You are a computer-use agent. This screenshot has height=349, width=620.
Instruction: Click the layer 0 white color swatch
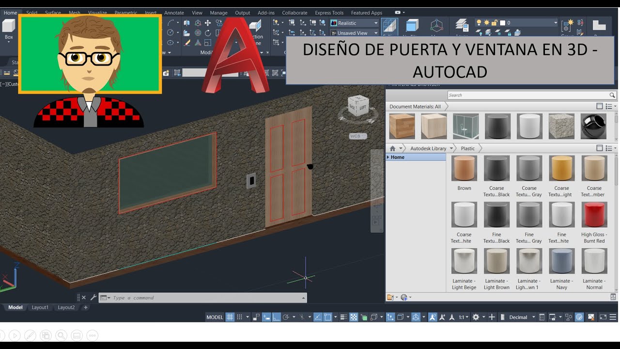(503, 22)
